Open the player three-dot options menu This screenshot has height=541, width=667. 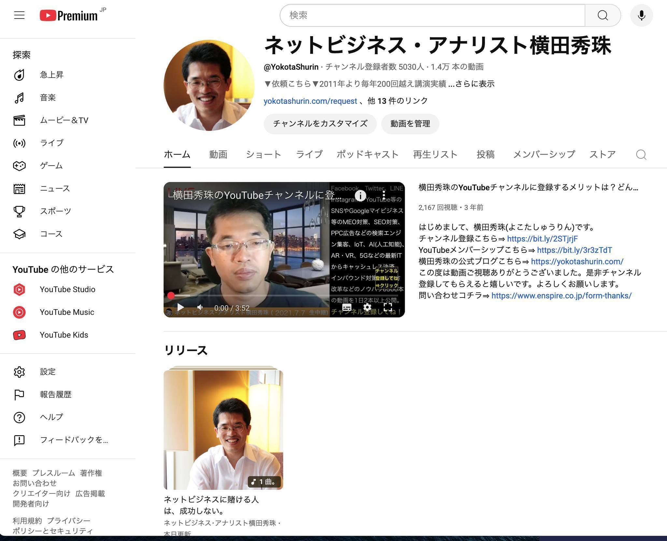[384, 194]
